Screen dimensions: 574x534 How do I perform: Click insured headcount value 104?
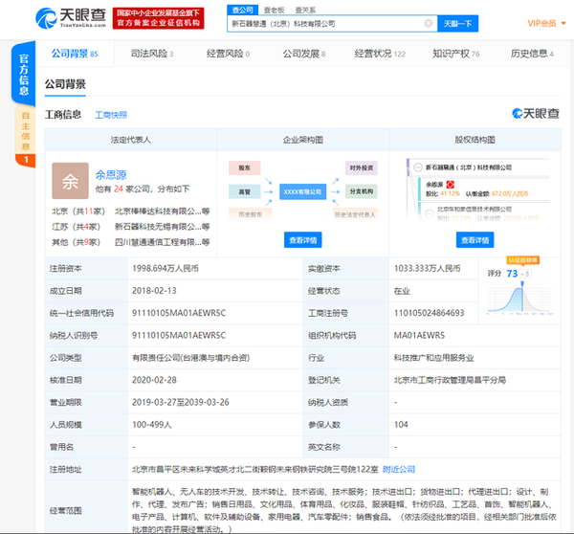point(401,425)
